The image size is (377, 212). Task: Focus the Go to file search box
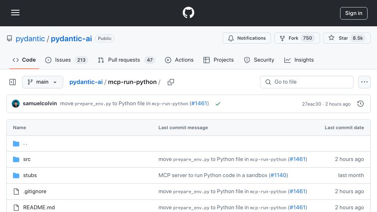307,82
